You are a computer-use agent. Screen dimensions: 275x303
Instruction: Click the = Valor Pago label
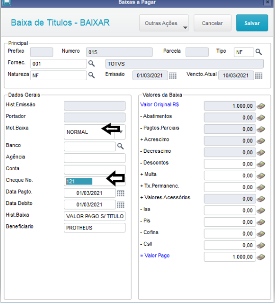click(155, 255)
